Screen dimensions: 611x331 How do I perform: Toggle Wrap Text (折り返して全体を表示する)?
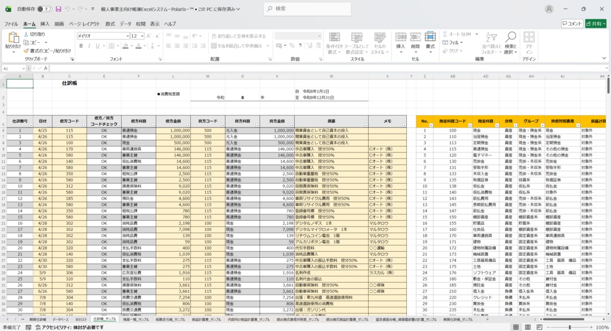click(x=239, y=36)
